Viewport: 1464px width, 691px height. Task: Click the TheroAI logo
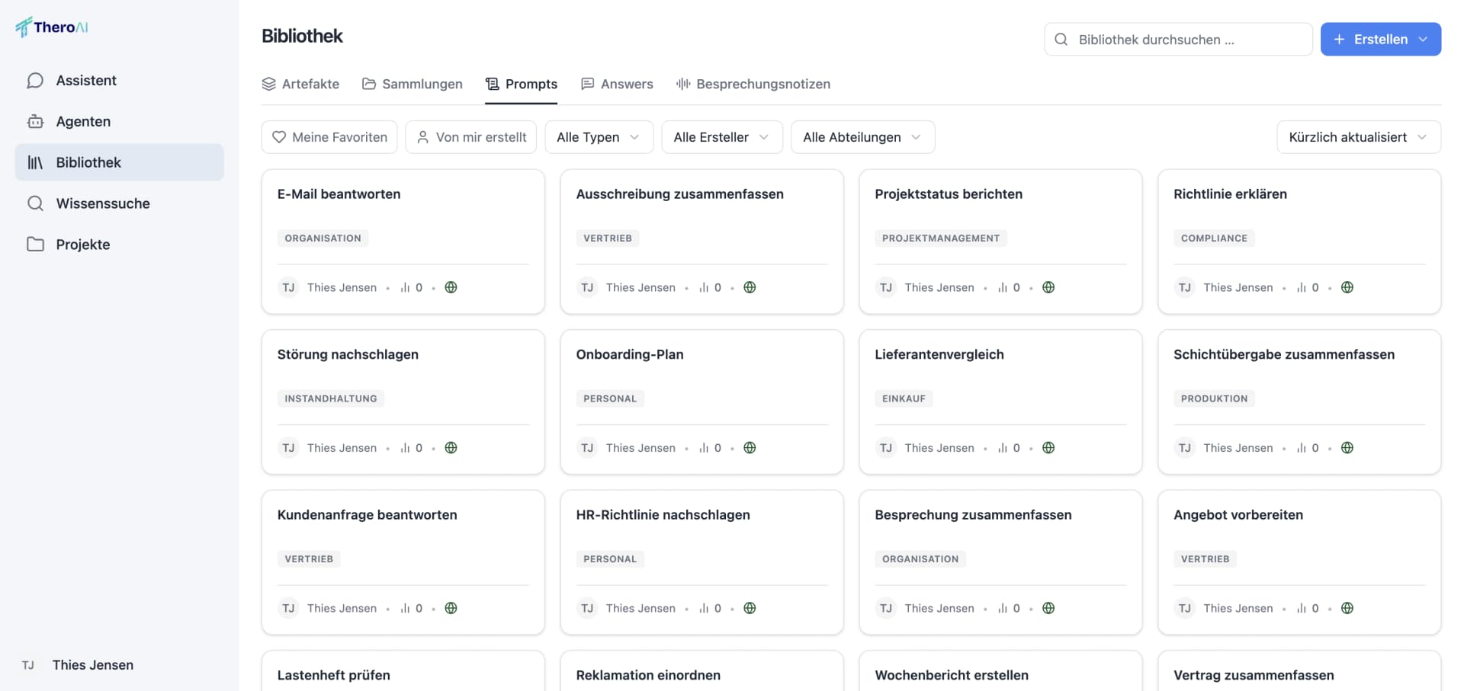[x=52, y=27]
